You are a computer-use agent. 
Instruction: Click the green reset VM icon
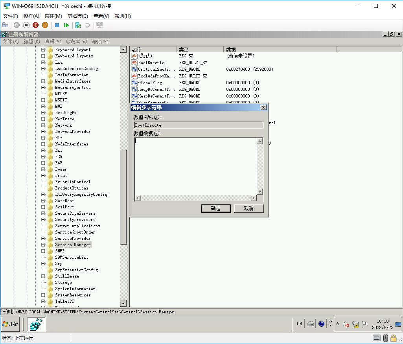pos(66,25)
